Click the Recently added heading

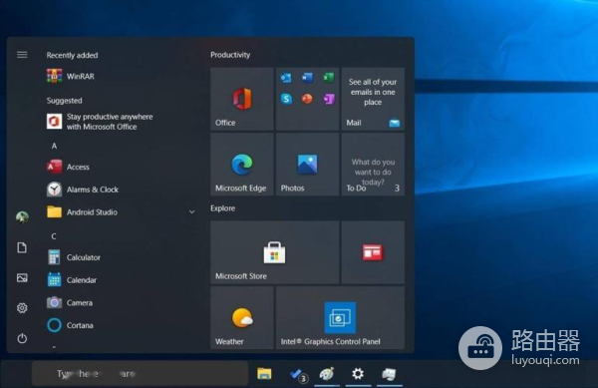pyautogui.click(x=72, y=55)
